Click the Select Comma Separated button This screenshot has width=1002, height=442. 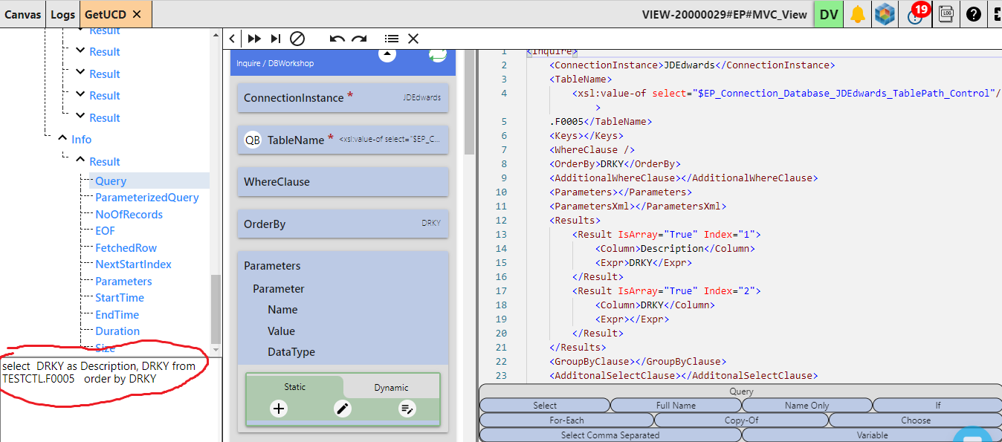pyautogui.click(x=610, y=435)
